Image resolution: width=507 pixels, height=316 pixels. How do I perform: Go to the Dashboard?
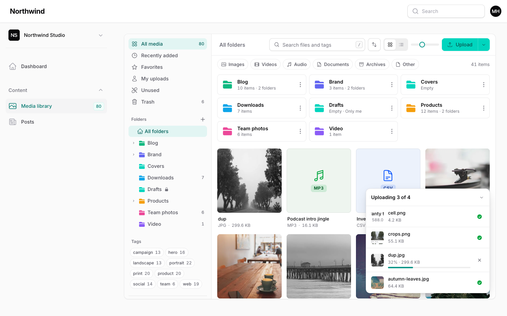point(56,66)
